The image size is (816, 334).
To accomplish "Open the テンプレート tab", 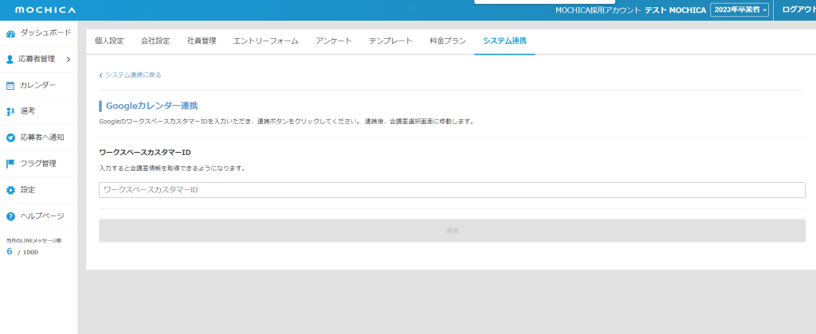I will [390, 41].
